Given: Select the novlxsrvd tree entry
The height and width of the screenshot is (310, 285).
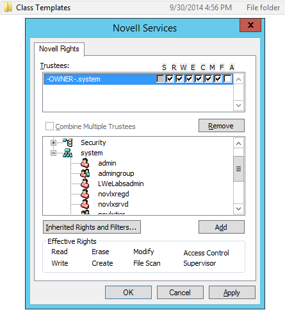Looking at the screenshot, I should tap(113, 204).
